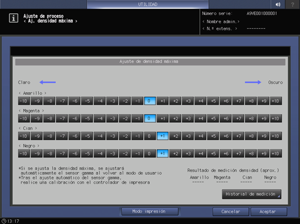Click the Ajuste de densidad máxima title bar
This screenshot has width=300, height=224.
(x=150, y=62)
